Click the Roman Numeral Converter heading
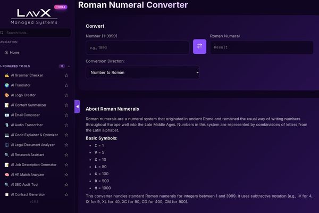This screenshot has width=319, height=213. [x=133, y=5]
